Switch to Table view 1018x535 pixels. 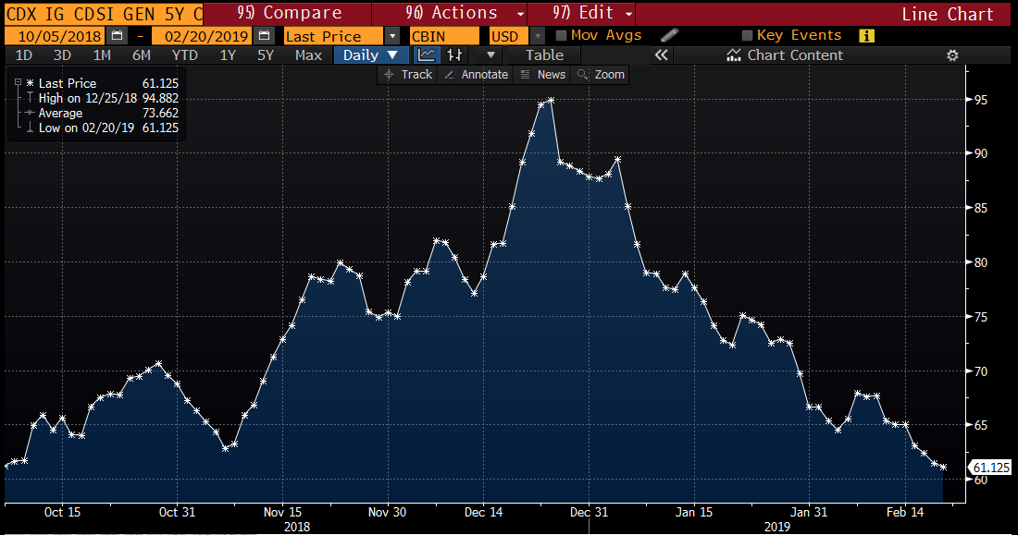click(x=544, y=55)
